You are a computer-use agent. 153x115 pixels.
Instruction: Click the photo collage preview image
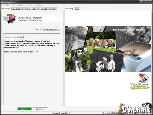(108, 49)
